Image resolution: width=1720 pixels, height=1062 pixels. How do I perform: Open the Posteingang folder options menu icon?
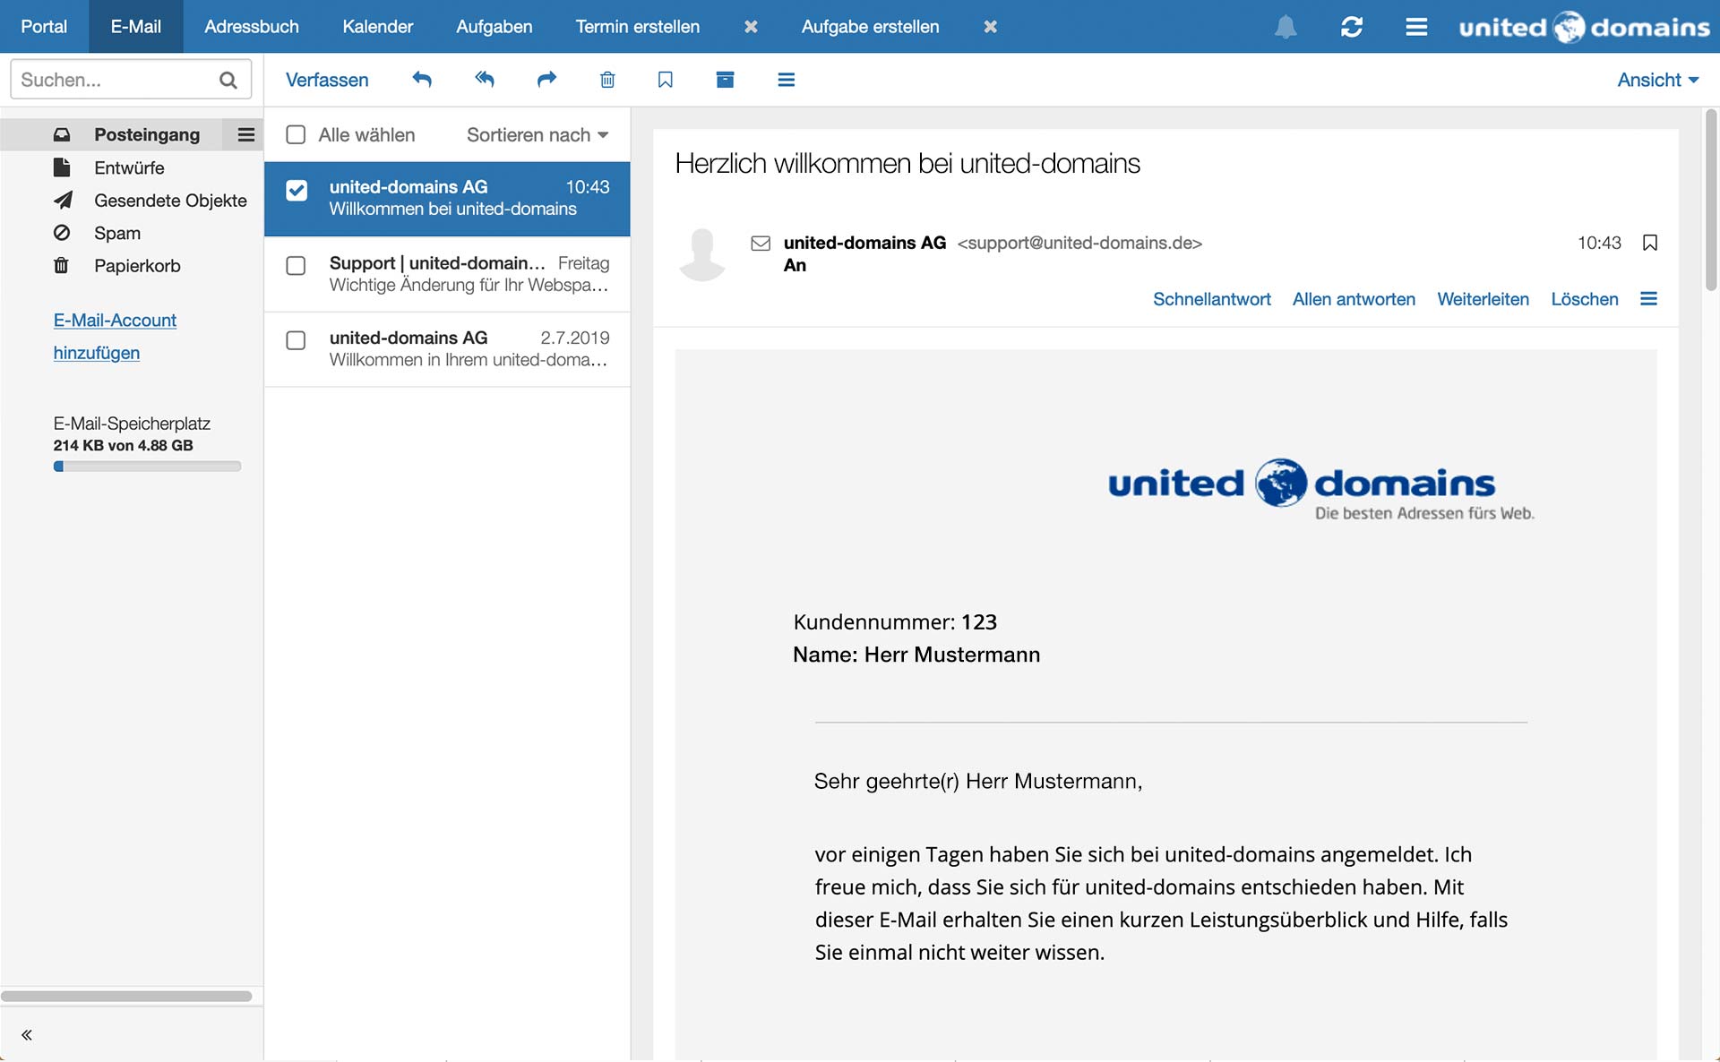click(245, 134)
